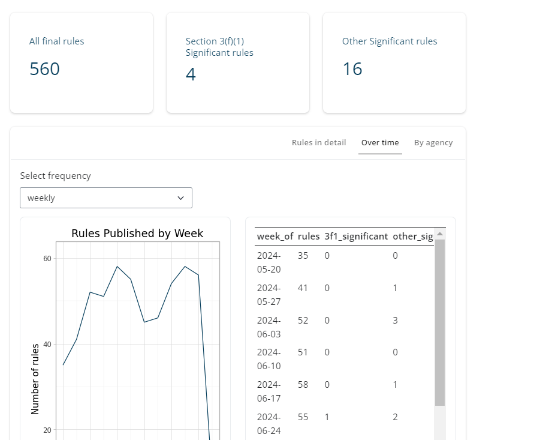Image resolution: width=546 pixels, height=440 pixels.
Task: Switch to the Rules in detail tab
Action: pos(319,143)
